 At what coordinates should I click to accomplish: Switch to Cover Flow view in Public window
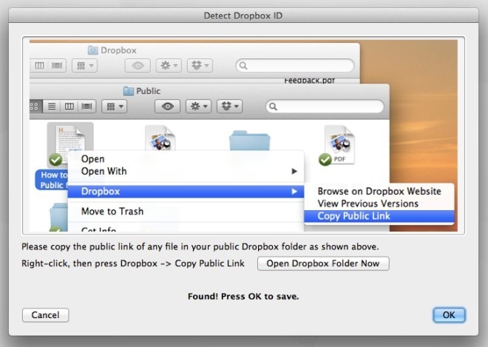(x=87, y=107)
